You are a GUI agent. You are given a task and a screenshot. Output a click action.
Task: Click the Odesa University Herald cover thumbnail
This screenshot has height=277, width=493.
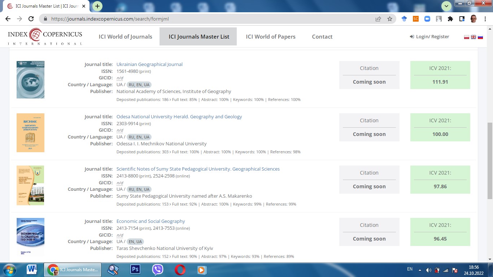(30, 133)
